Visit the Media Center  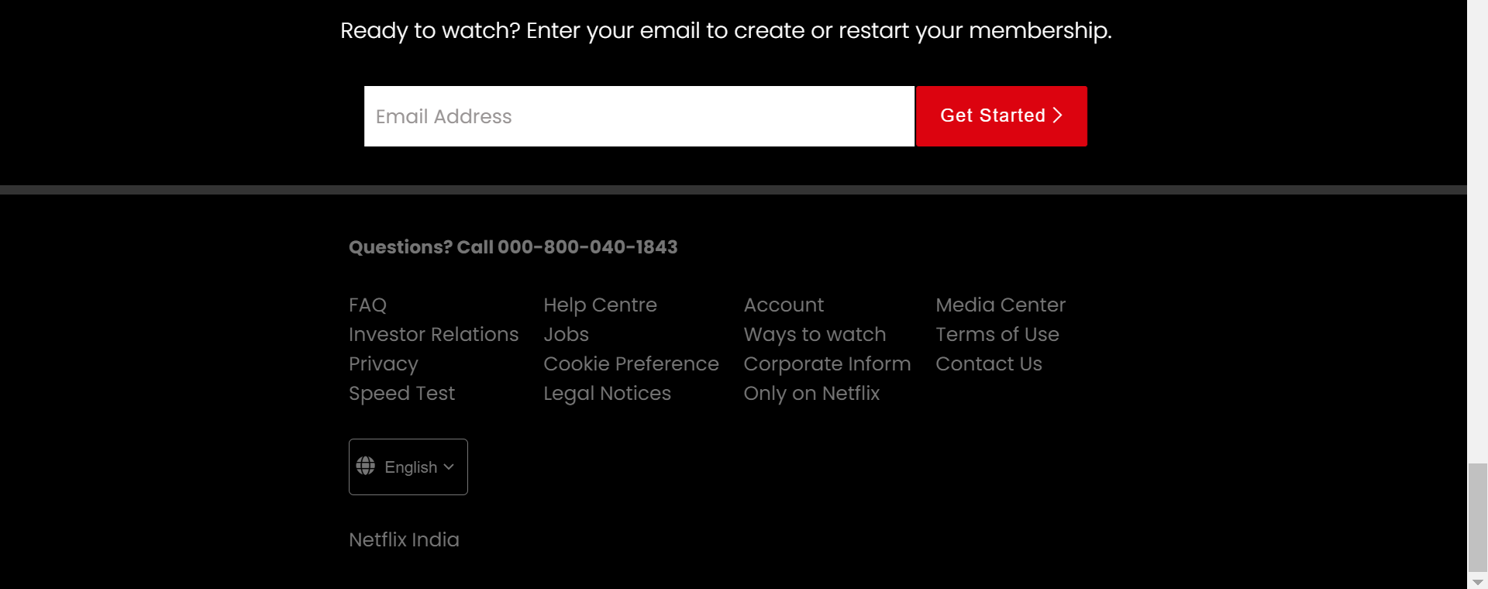[1001, 305]
